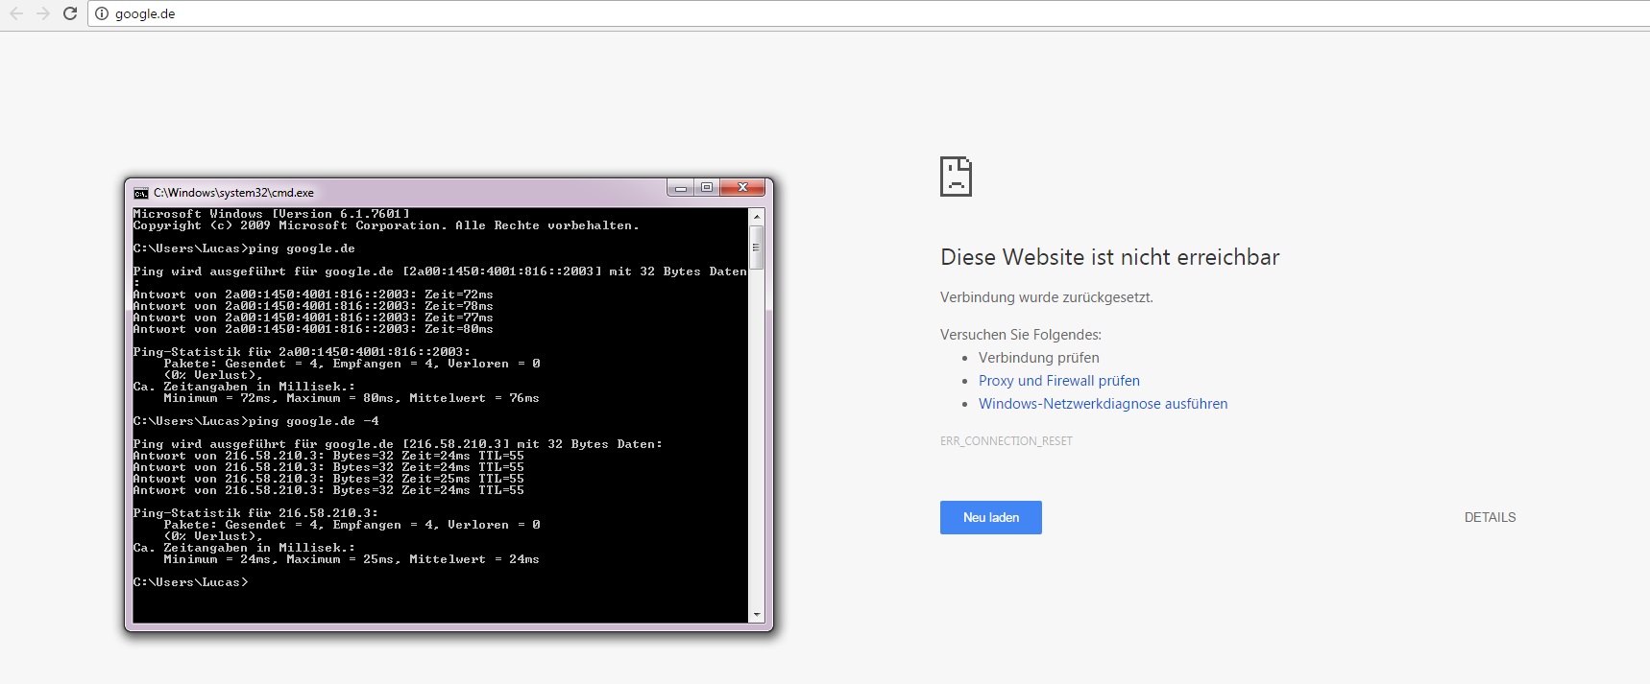Focus the google.de address bar
This screenshot has width=1650, height=684.
868,13
